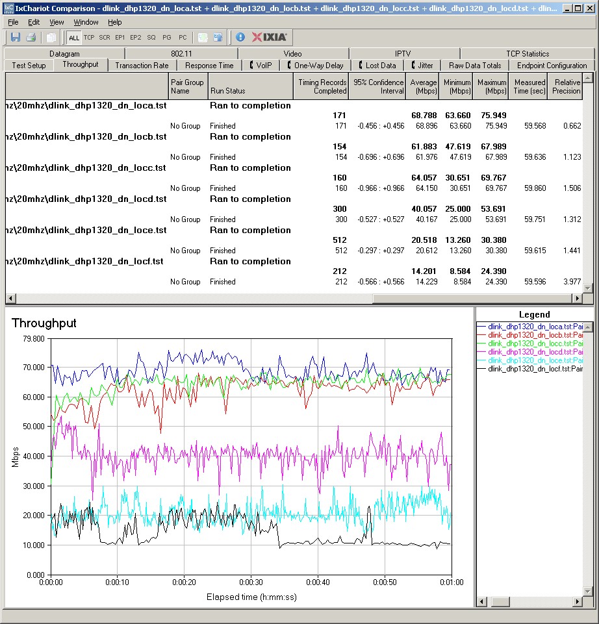Click the blue exclamation info icon

[240, 38]
